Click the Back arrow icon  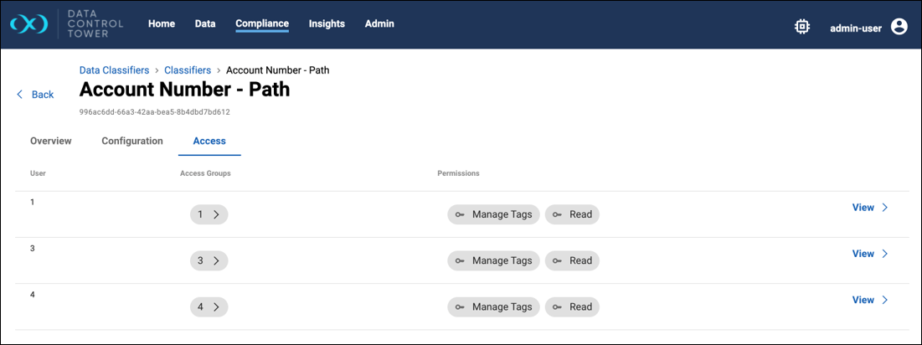(20, 95)
